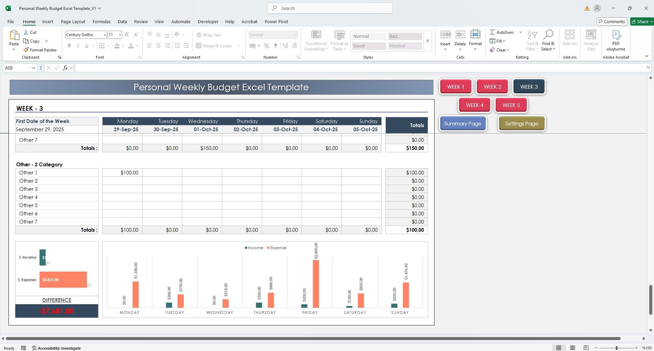The image size is (654, 351).
Task: Click the Insert Function fx icon
Action: pos(65,68)
